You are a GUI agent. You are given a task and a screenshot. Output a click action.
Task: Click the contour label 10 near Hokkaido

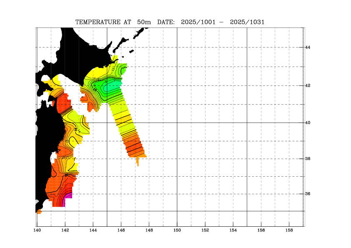[x=94, y=89]
